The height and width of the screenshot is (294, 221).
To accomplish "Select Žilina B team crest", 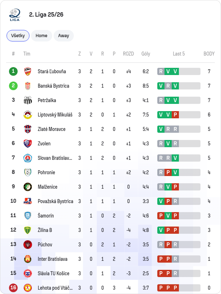I will point(28,230).
